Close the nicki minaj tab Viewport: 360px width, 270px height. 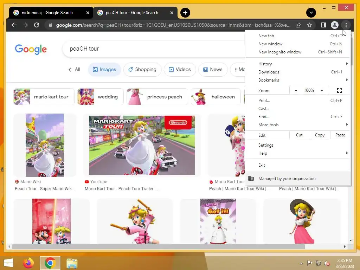pyautogui.click(x=88, y=13)
